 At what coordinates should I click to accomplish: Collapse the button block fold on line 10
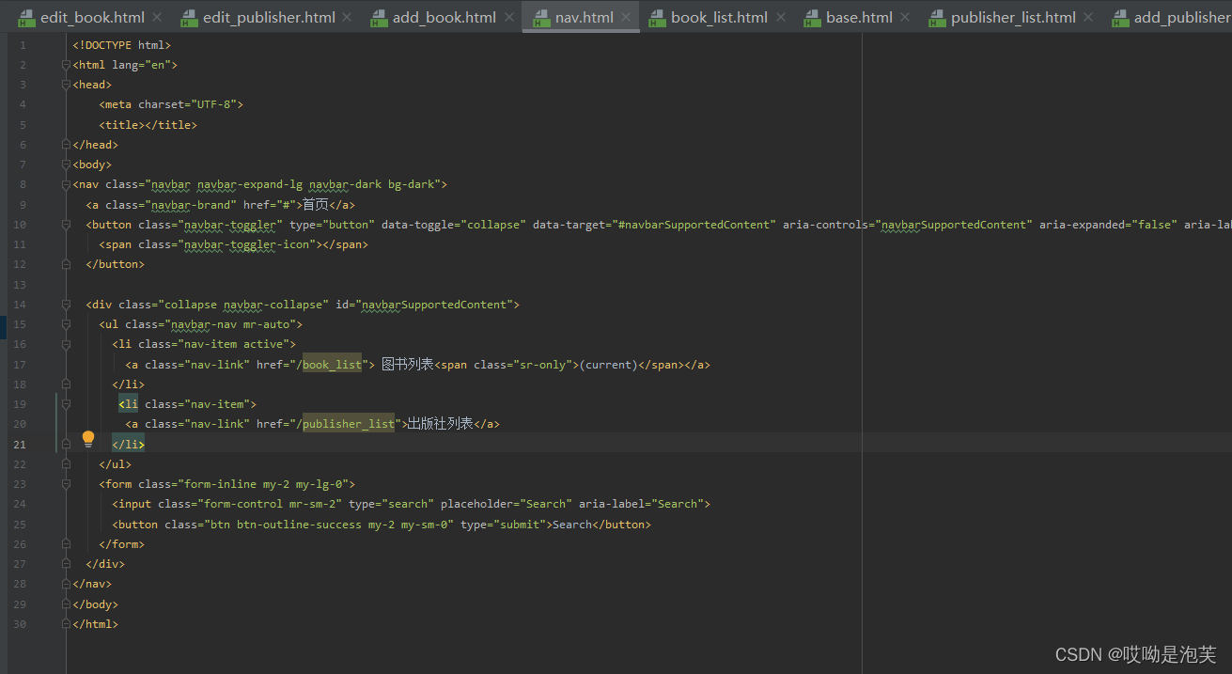pyautogui.click(x=66, y=225)
